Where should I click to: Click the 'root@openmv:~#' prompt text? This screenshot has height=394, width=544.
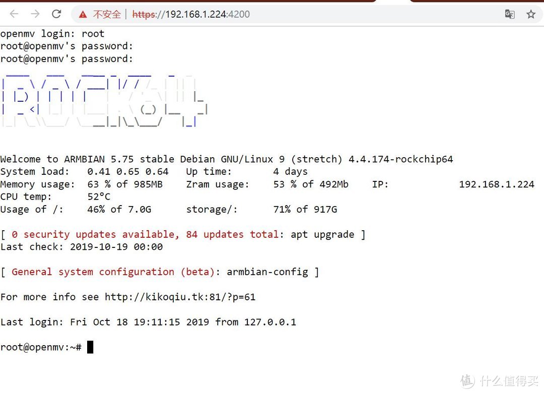[41, 348]
